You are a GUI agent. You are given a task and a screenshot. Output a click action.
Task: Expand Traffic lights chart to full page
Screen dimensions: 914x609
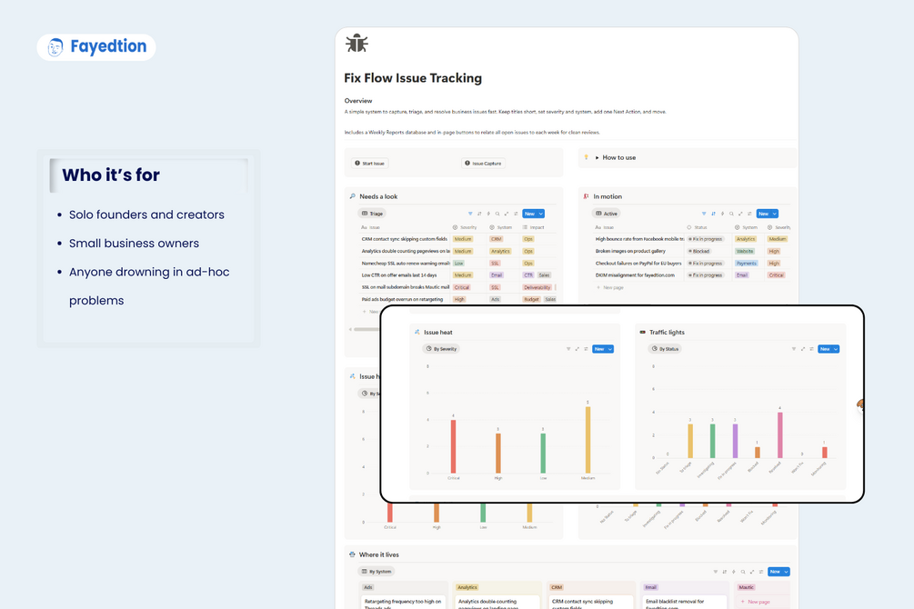point(803,349)
